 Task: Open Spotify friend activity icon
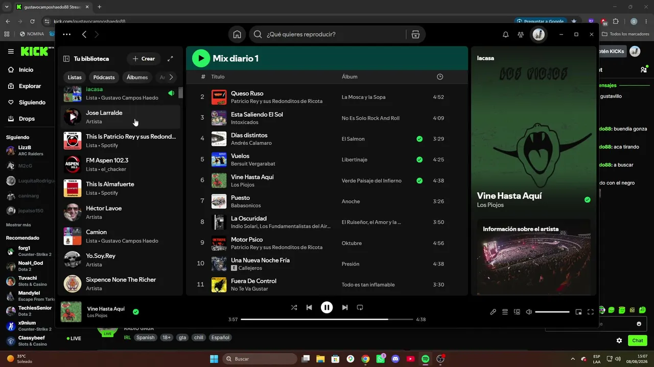pyautogui.click(x=521, y=35)
